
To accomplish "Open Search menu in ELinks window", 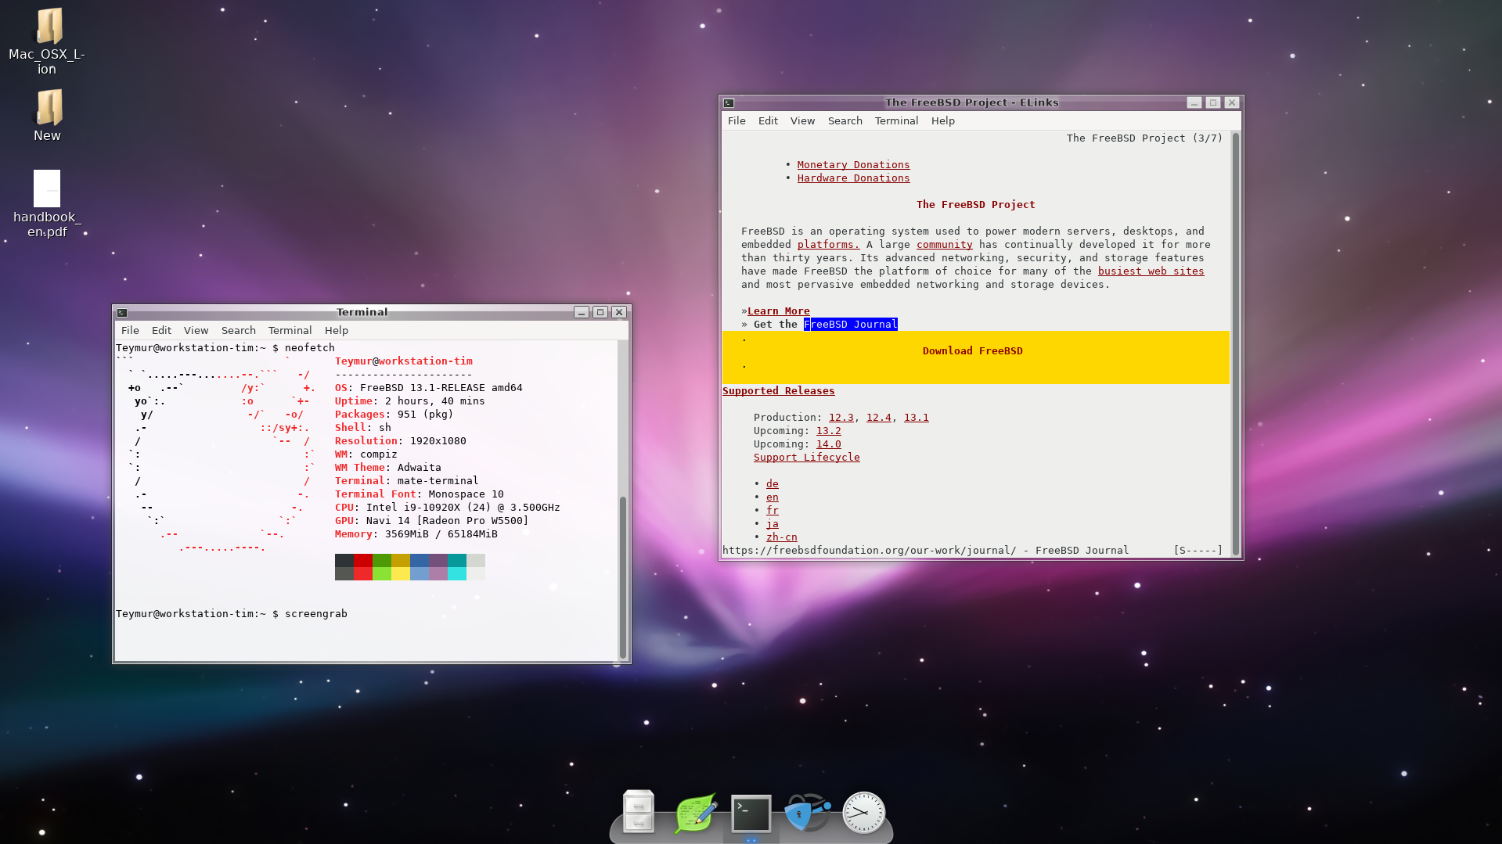I will (x=845, y=120).
